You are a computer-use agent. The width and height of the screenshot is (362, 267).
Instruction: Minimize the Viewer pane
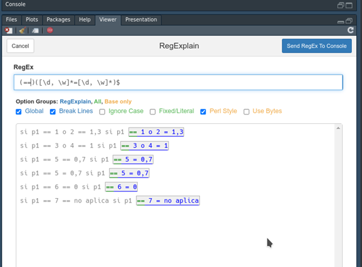pyautogui.click(x=341, y=22)
